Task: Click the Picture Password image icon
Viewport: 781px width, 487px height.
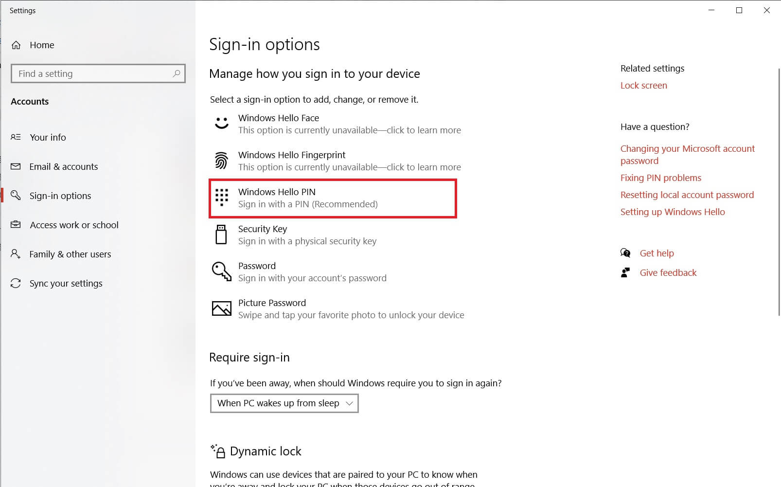Action: (222, 308)
